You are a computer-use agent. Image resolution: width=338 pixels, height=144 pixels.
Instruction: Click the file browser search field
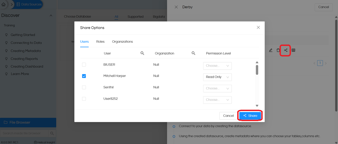click(24, 133)
